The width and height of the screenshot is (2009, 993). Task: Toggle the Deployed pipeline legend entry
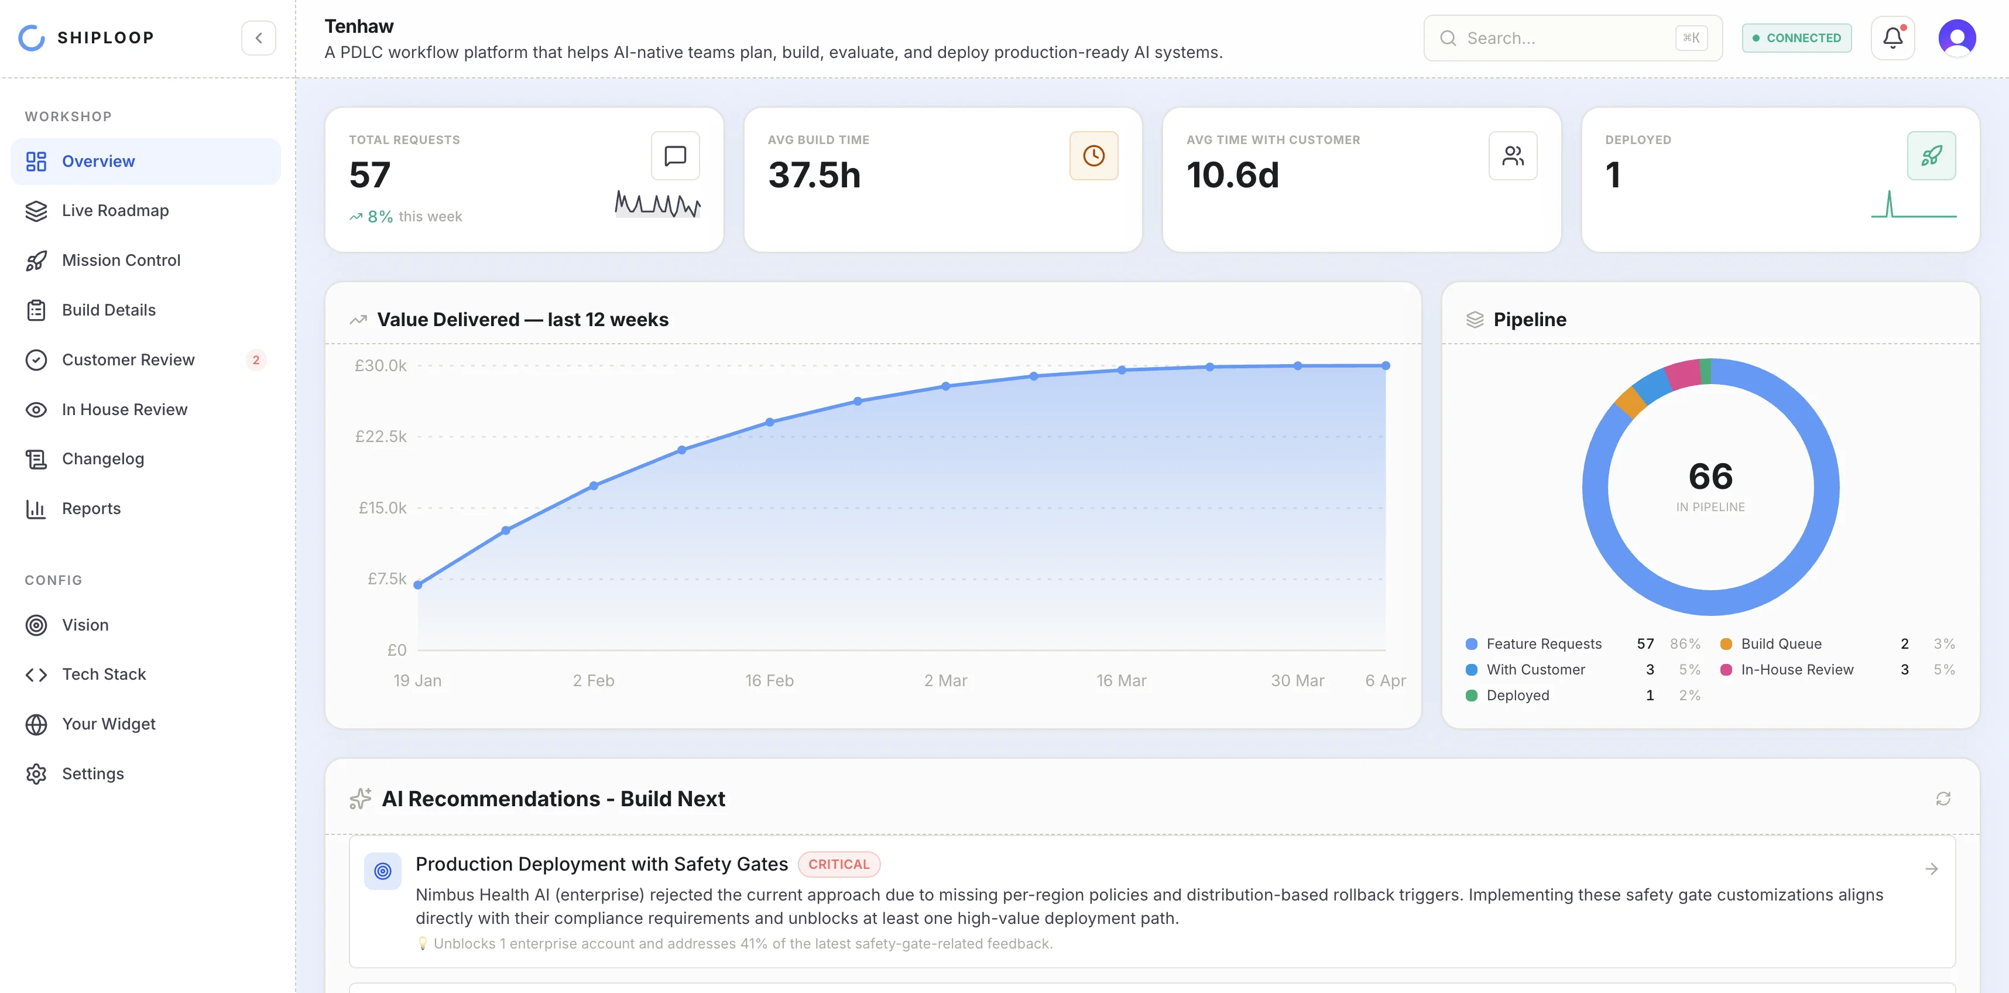click(1518, 695)
